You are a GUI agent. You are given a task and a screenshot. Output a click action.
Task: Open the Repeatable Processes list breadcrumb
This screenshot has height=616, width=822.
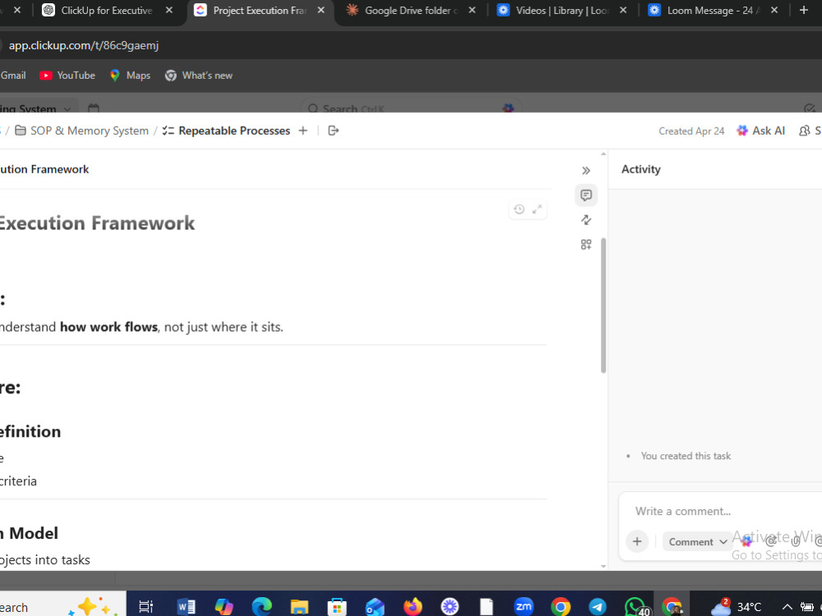227,131
